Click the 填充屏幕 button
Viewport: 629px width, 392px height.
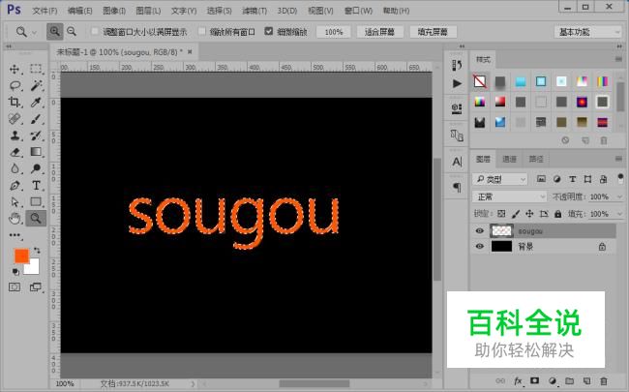(433, 32)
